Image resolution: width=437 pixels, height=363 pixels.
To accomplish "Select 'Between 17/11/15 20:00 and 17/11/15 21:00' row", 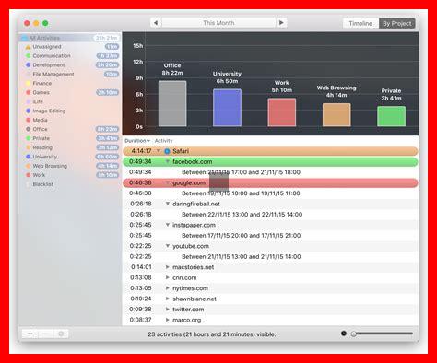I will (x=270, y=235).
